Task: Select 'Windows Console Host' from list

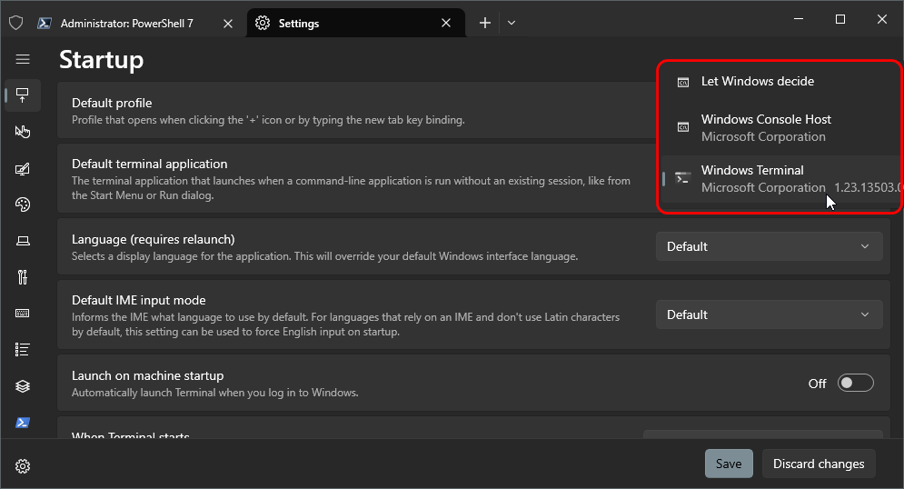Action: pos(766,128)
